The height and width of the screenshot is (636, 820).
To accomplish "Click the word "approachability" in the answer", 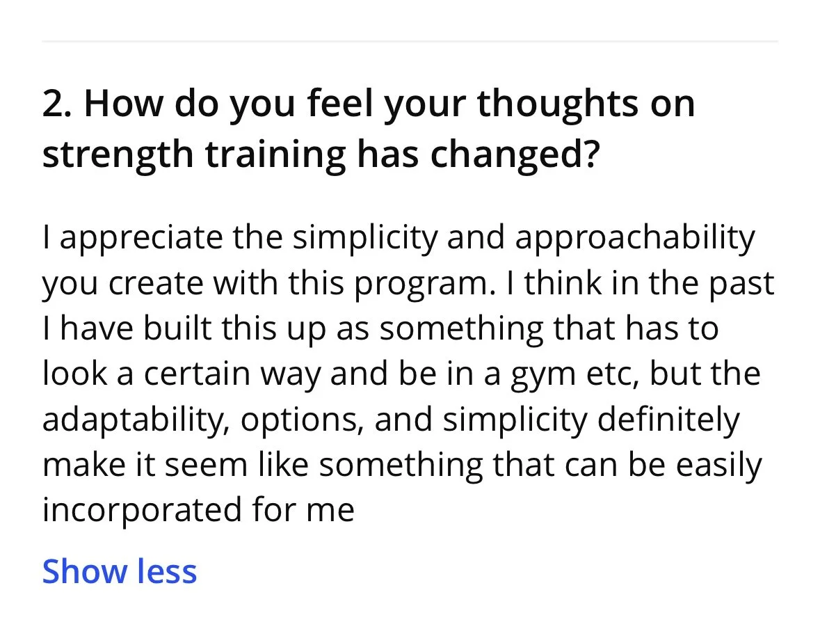I will 635,238.
